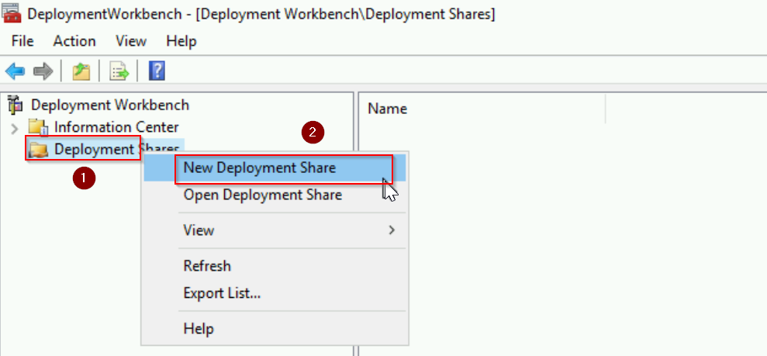Click the Deployment Workbench root node icon
This screenshot has height=356, width=767.
coord(16,105)
